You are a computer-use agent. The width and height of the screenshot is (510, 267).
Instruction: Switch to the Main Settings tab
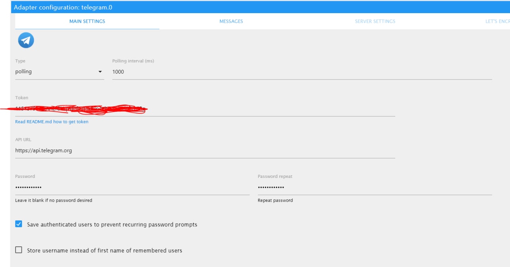[x=87, y=21]
